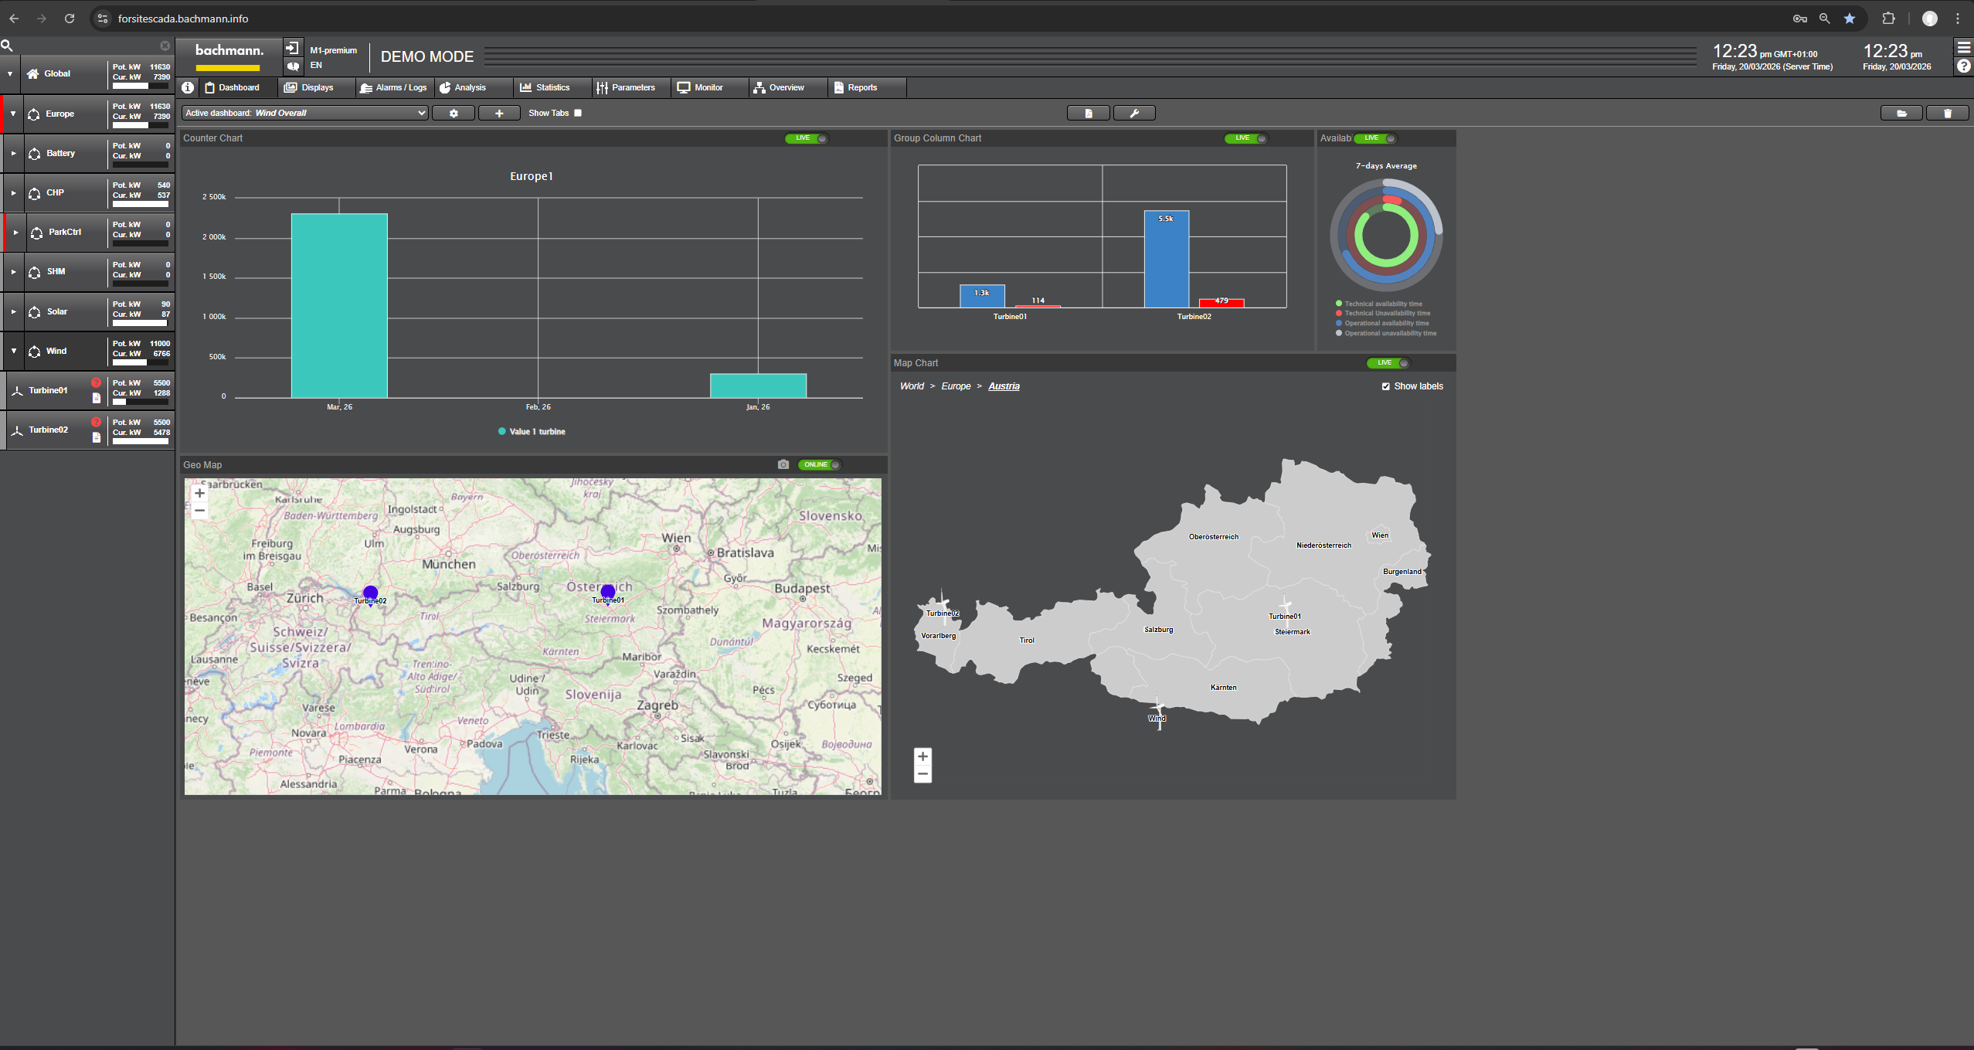
Task: Add a new dashboard with plus button
Action: pyautogui.click(x=499, y=114)
